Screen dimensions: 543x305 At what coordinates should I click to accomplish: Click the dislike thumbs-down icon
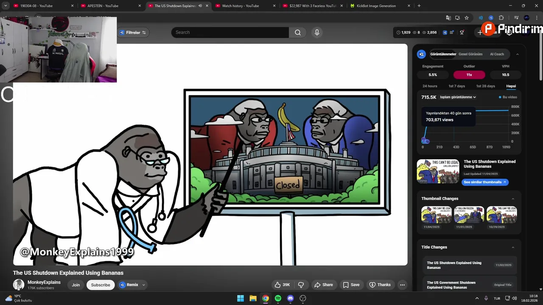pos(301,285)
